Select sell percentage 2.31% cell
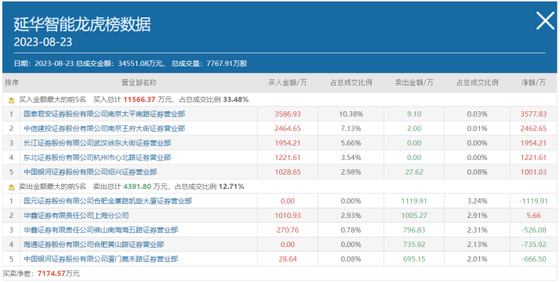 477,230
